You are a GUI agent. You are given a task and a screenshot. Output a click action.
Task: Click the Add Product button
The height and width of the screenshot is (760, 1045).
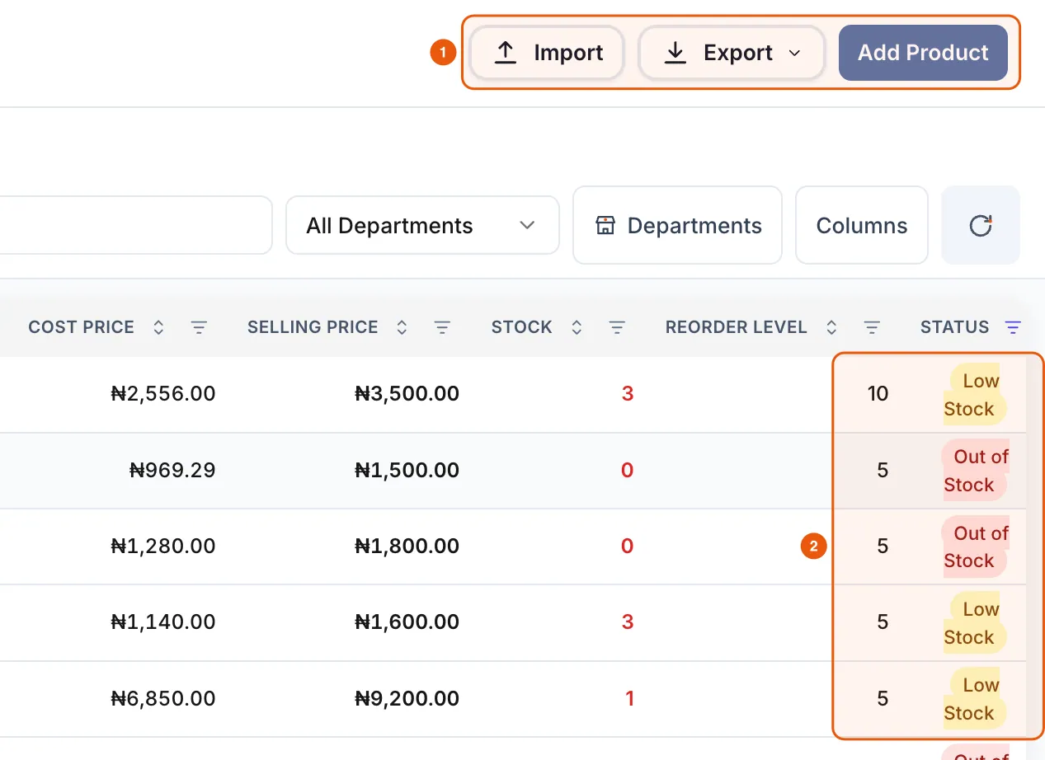[x=923, y=53]
